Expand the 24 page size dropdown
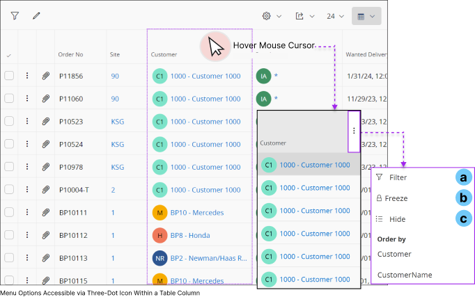 (336, 16)
